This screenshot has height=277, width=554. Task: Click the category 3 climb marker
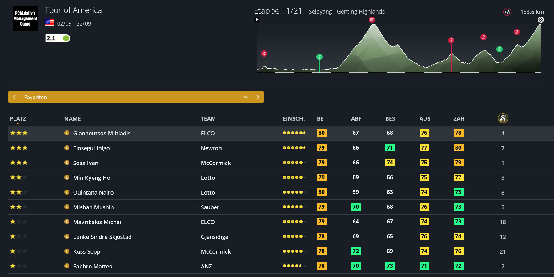[x=451, y=40]
